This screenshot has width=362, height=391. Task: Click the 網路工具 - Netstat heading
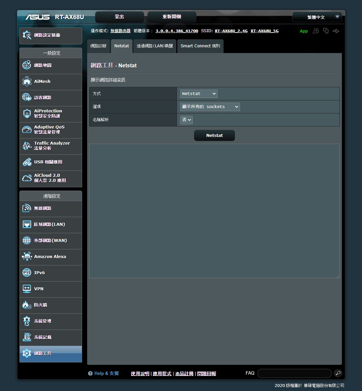114,65
